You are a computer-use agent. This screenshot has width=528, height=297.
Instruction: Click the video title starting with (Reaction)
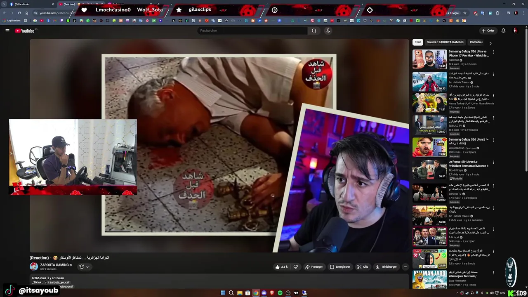coord(69,258)
